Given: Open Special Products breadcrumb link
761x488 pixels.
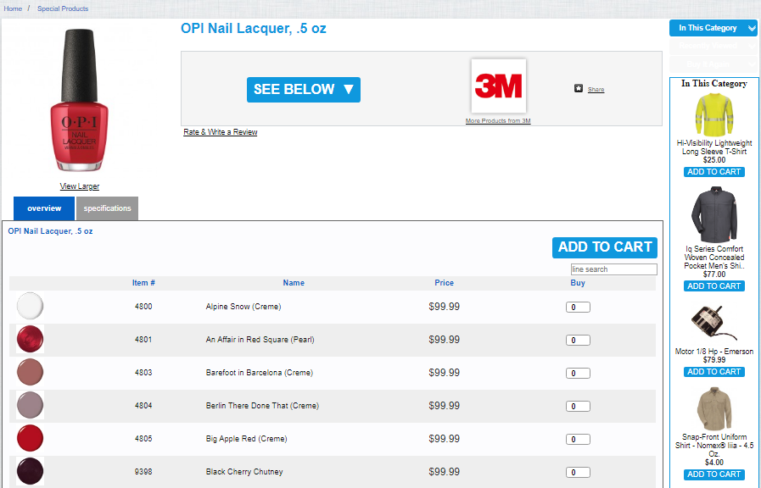Looking at the screenshot, I should tap(63, 8).
